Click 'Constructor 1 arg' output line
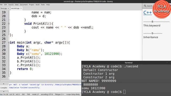This screenshot has width=171, height=96. pos(99,74)
